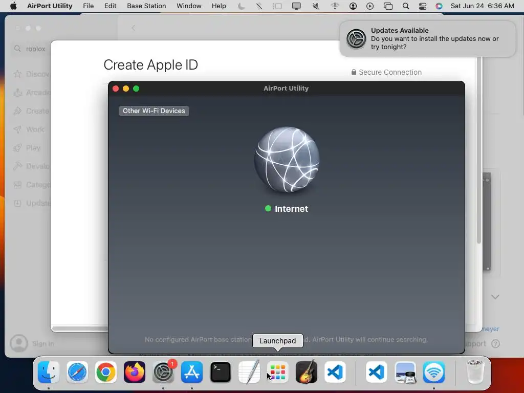The height and width of the screenshot is (393, 524).
Task: Open the File menu
Action: (x=88, y=6)
